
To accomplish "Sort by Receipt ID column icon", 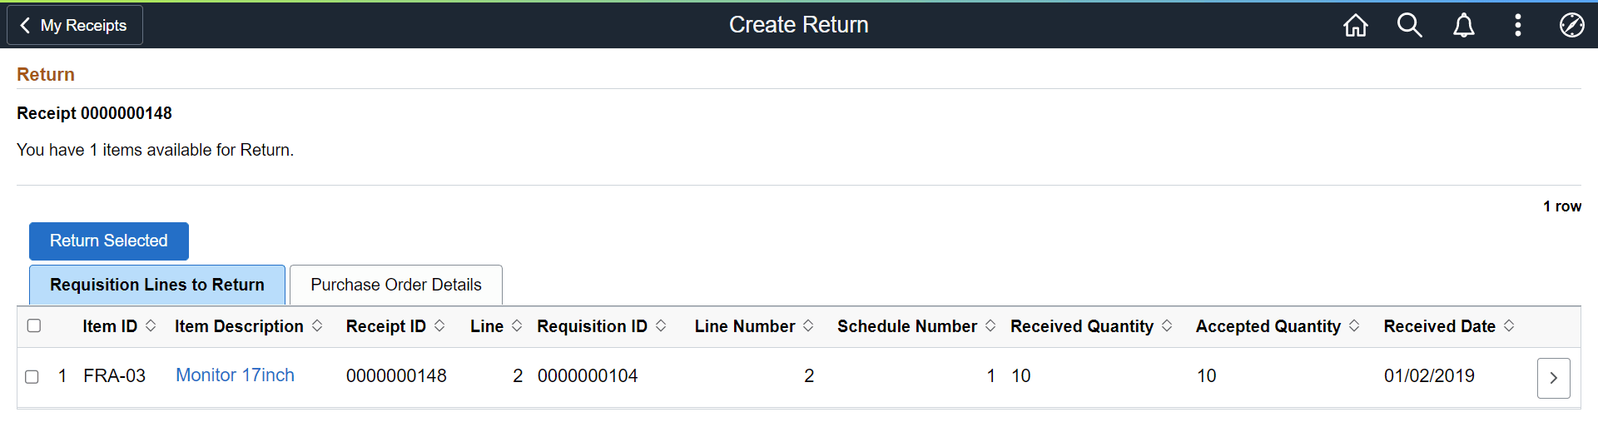I will coord(439,325).
